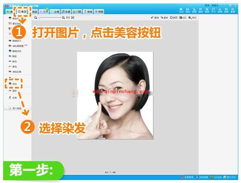Open the 娃娃 doll tab
The height and width of the screenshot is (183, 241).
click(x=88, y=12)
